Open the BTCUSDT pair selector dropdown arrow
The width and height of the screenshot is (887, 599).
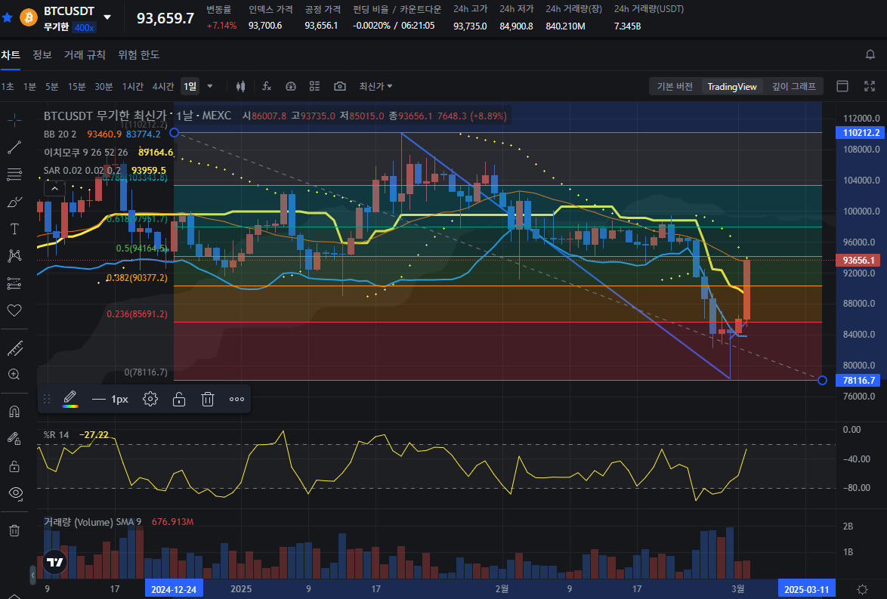107,17
